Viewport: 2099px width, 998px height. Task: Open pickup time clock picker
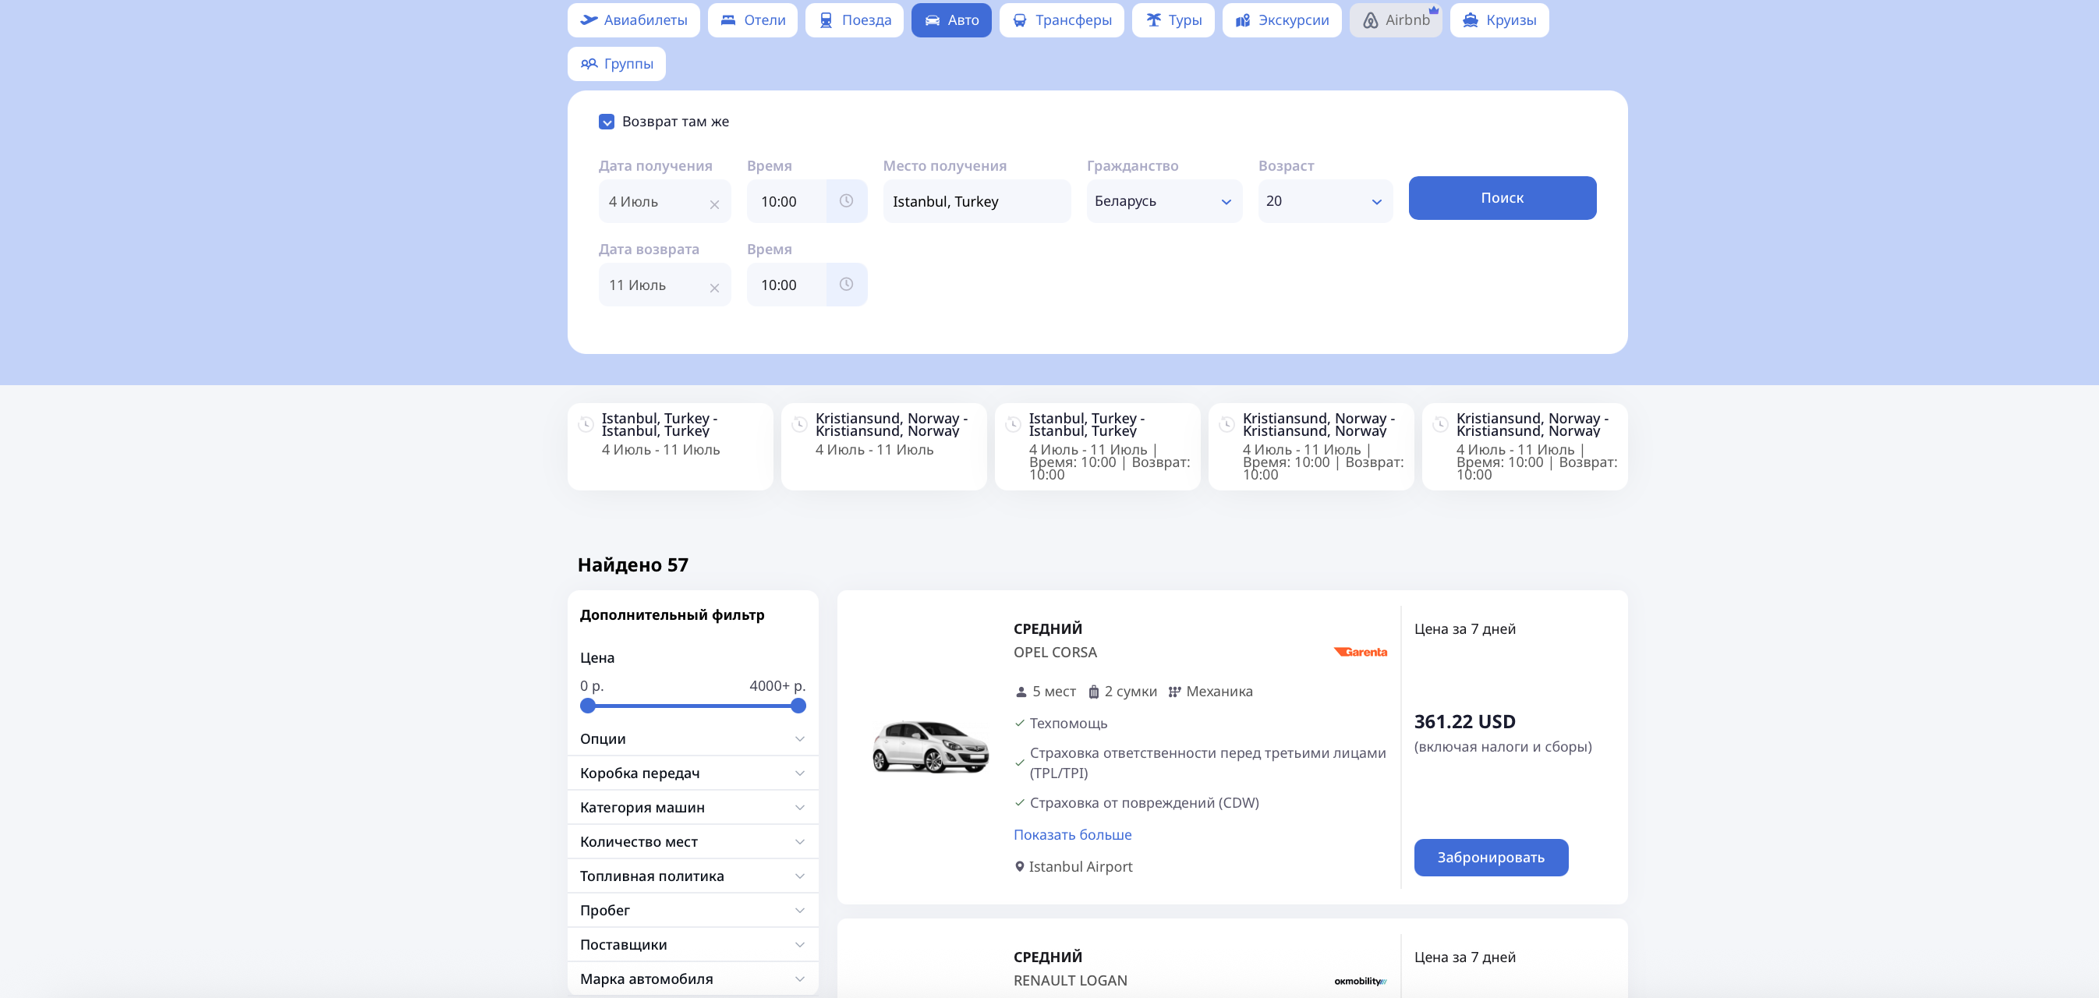[846, 200]
